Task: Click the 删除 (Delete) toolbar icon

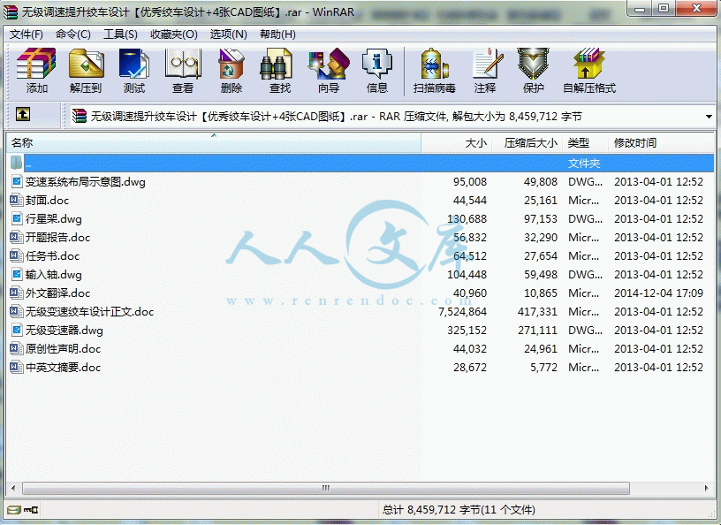Action: pos(231,64)
